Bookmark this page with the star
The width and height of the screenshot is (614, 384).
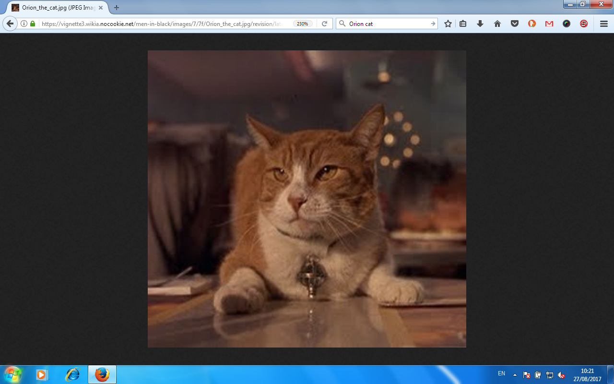448,24
